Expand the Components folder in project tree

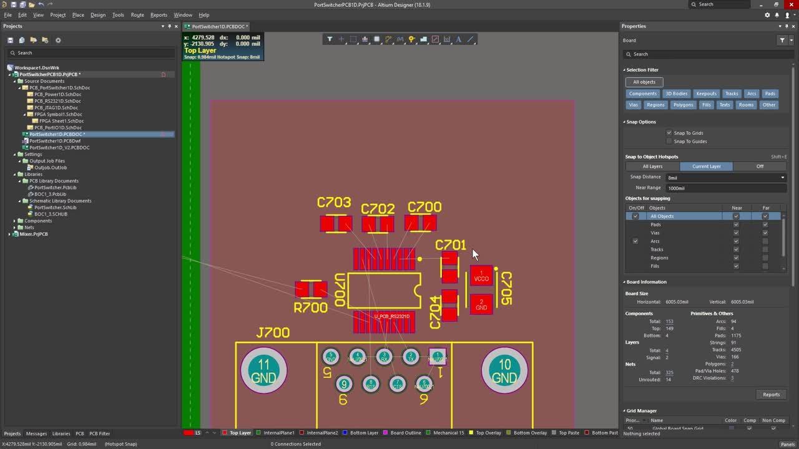[15, 221]
